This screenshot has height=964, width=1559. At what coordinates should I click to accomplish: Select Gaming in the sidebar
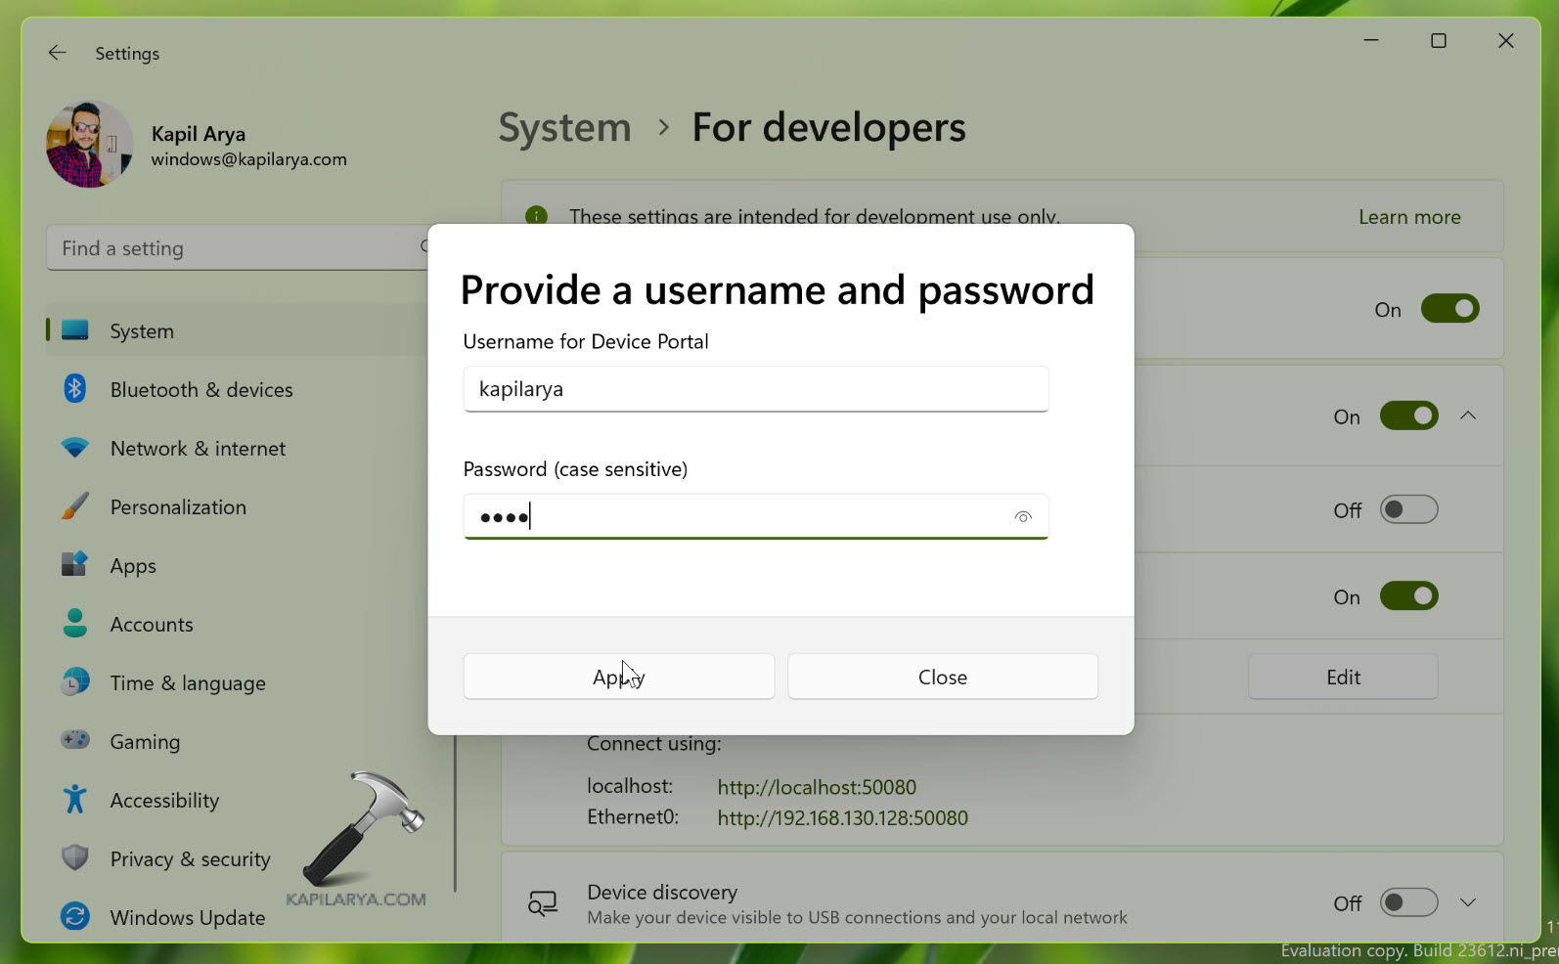[237, 741]
